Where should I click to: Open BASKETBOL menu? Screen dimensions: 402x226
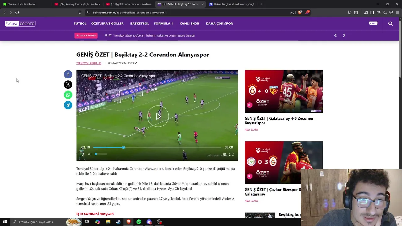click(x=139, y=24)
